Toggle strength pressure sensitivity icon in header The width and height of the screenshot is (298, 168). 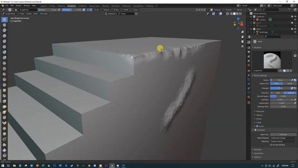pyautogui.click(x=84, y=10)
